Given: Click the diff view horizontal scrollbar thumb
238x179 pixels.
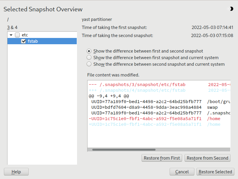Looking at the screenshot, I should click(124, 149).
